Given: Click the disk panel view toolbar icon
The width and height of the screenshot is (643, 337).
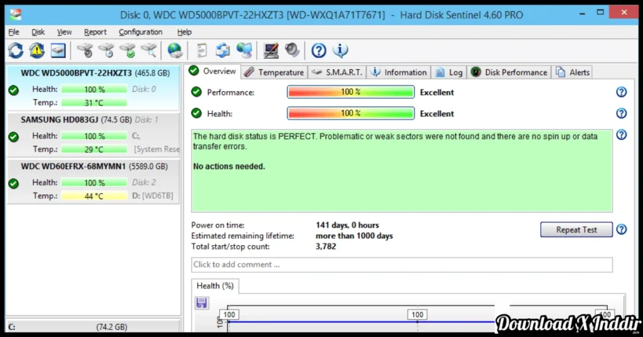Looking at the screenshot, I should coord(58,50).
